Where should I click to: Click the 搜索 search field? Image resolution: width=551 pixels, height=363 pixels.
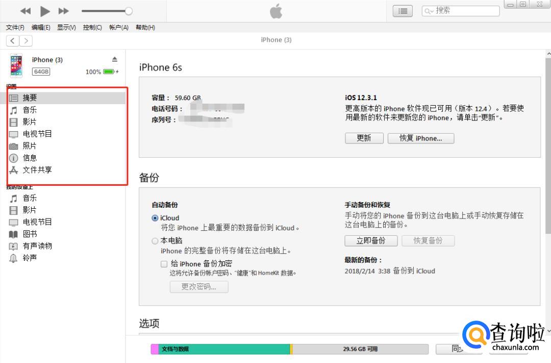460,11
